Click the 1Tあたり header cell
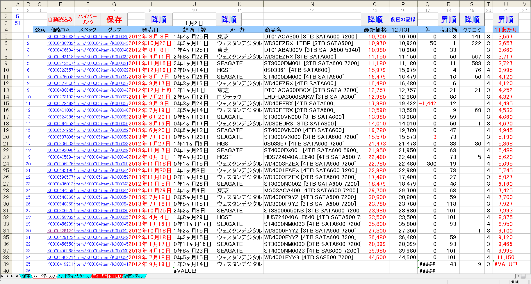Image resolution: width=531 pixels, height=284 pixels. 506,30
